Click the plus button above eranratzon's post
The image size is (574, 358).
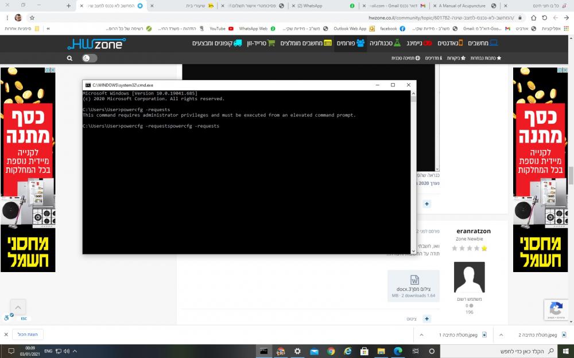[x=427, y=204]
